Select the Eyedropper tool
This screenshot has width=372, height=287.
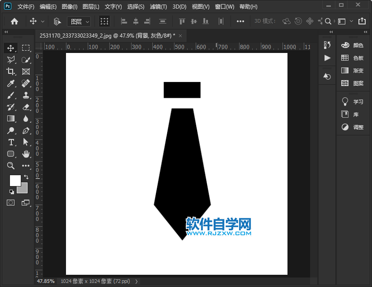point(11,83)
